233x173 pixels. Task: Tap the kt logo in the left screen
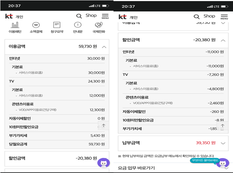(x=9, y=16)
